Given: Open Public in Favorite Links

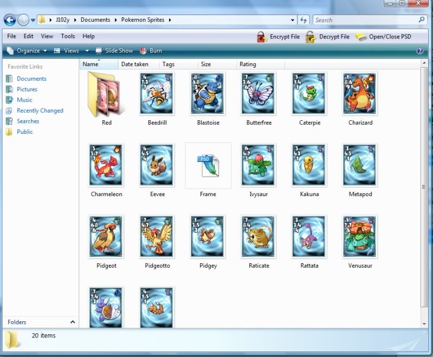Looking at the screenshot, I should coord(20,132).
